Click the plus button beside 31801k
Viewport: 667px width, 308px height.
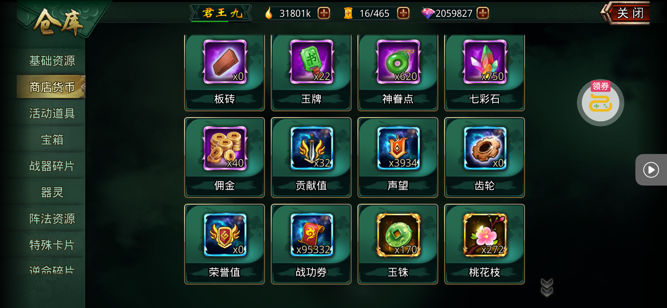[x=324, y=13]
